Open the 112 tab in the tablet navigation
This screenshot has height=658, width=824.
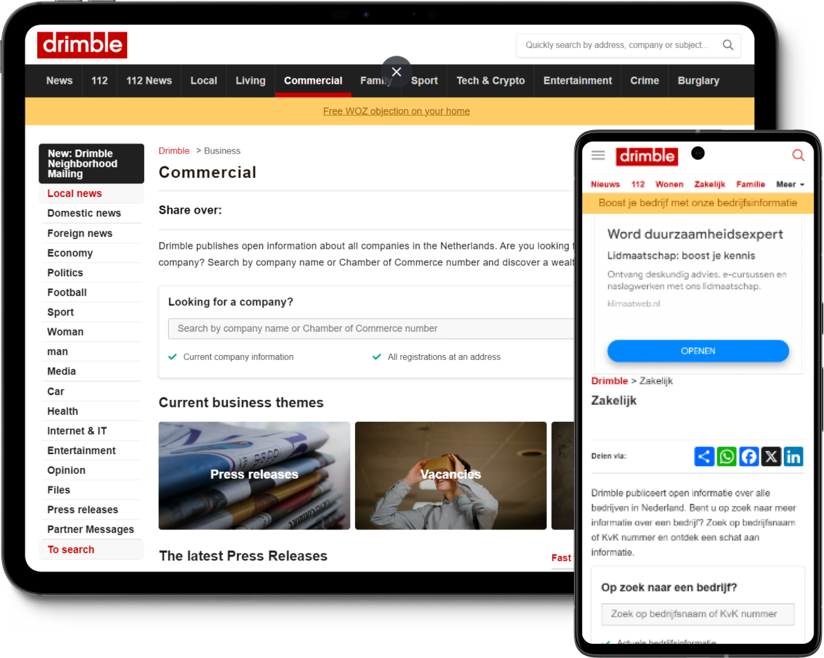99,81
